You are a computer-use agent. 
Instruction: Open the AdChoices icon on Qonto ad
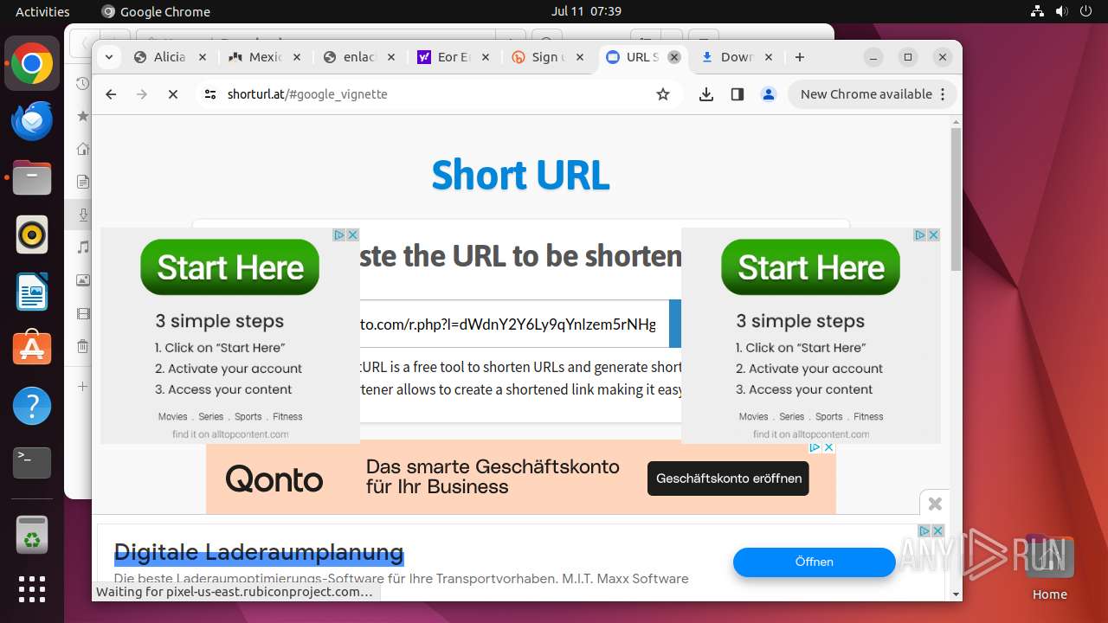pos(815,447)
